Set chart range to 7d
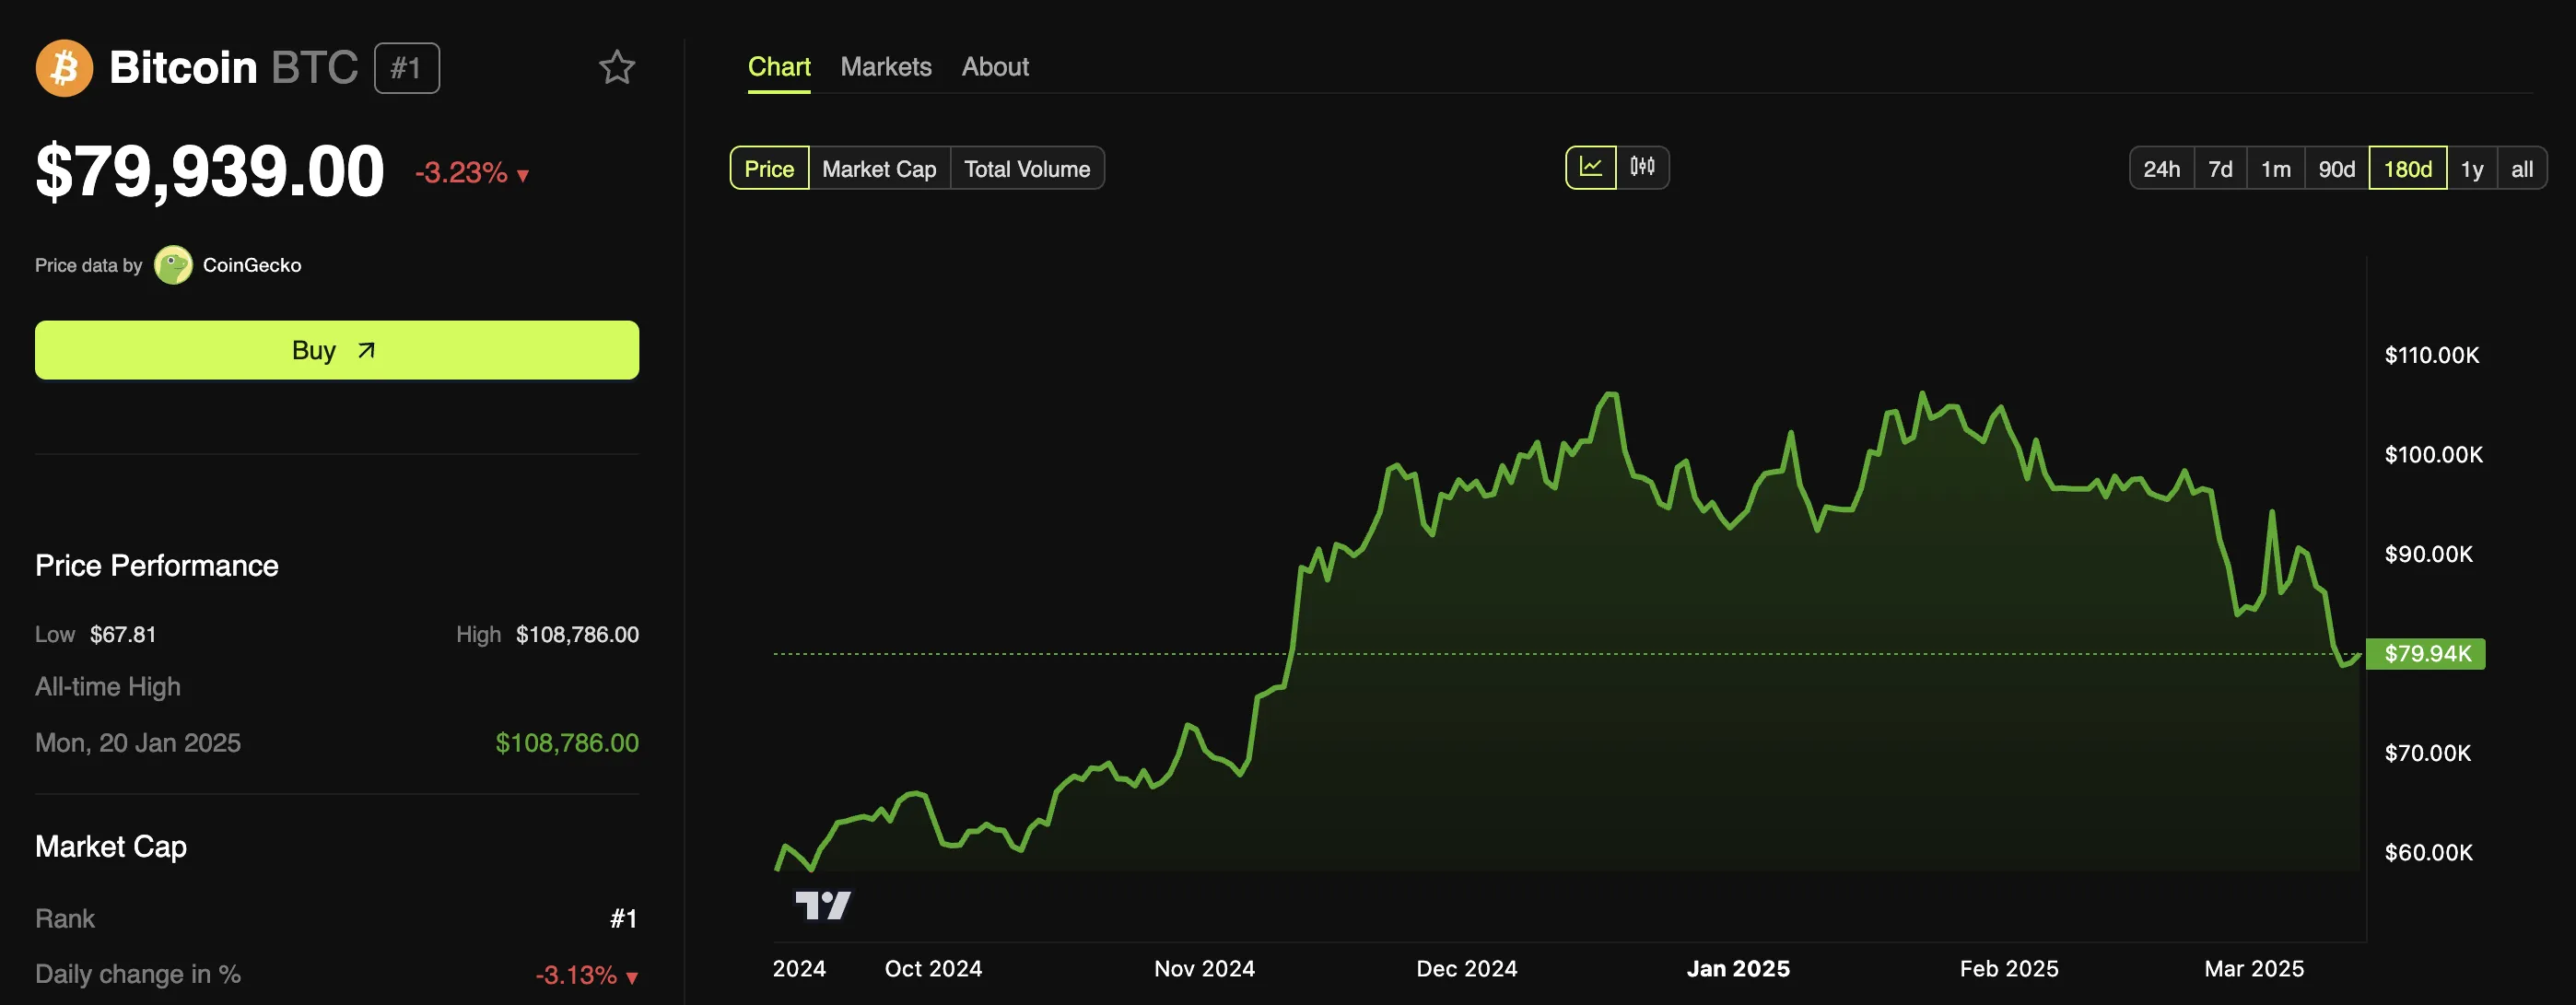The image size is (2576, 1005). pos(2220,169)
